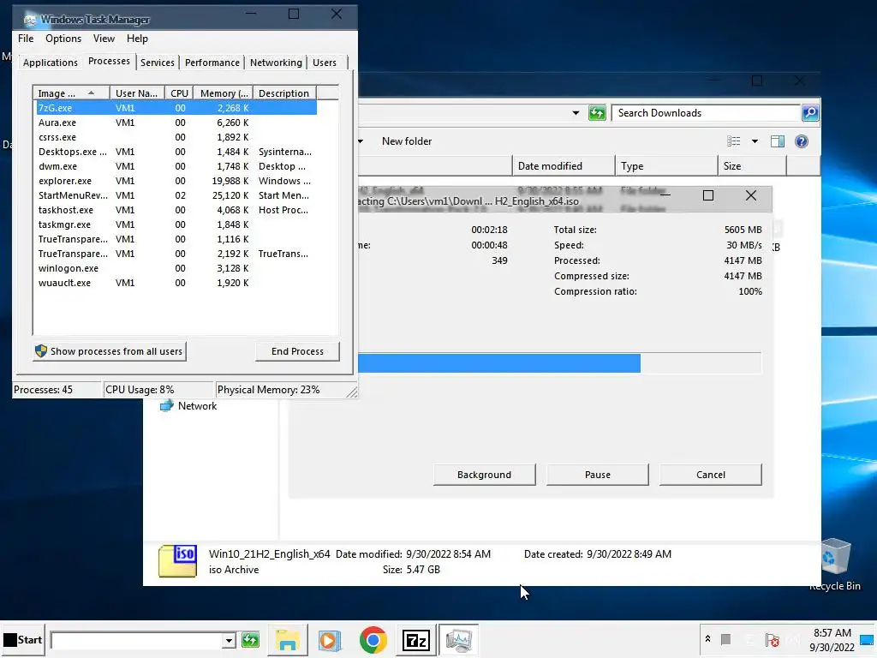Open the File menu in Task Manager
This screenshot has height=658, width=877.
[x=26, y=39]
